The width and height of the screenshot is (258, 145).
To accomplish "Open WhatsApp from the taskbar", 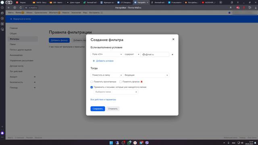I will point(129,143).
